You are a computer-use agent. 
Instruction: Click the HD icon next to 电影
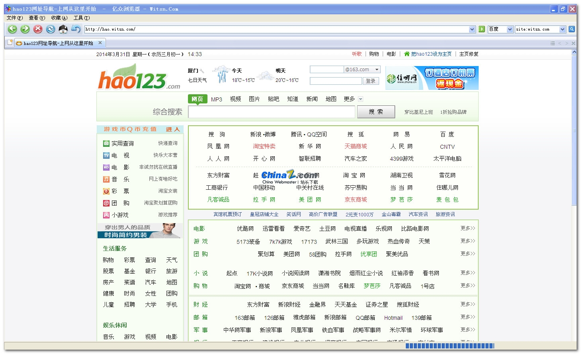106,167
